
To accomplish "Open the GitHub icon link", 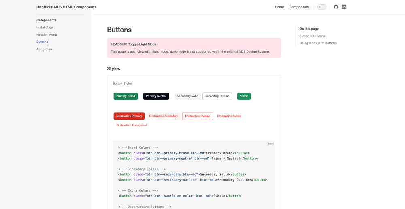I will point(336,7).
